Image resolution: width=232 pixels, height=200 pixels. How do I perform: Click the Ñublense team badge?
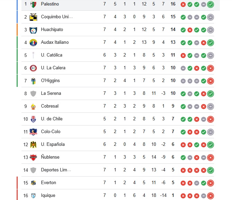[x=33, y=157]
